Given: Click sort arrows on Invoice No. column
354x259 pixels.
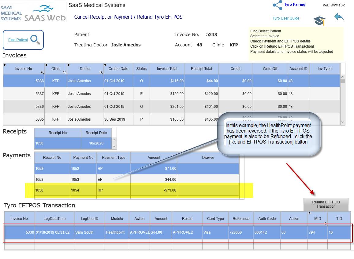Looking at the screenshot, I should point(5,65).
